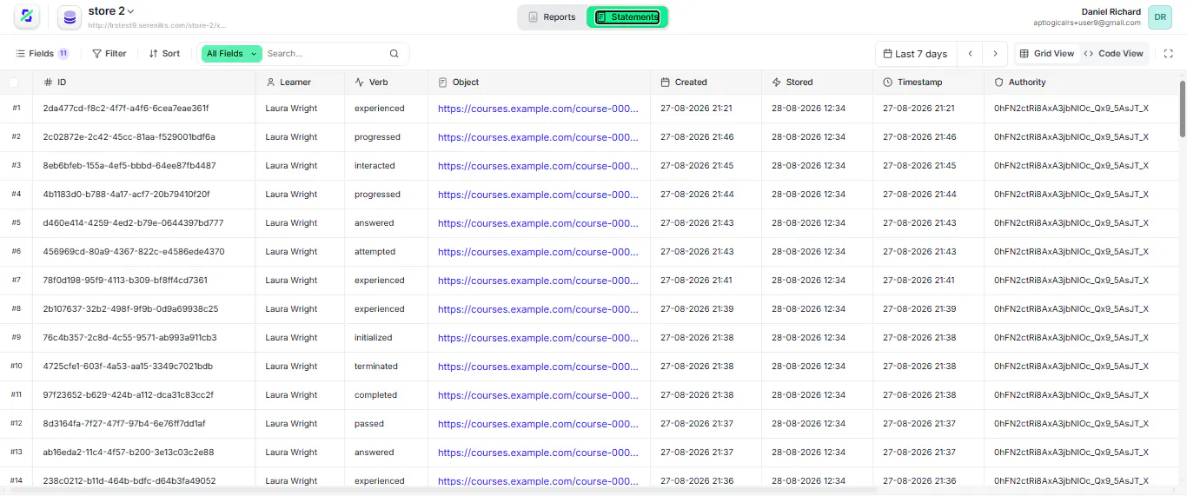Viewport: 1187px width, 496px height.
Task: Go to the previous date range
Action: tap(971, 54)
